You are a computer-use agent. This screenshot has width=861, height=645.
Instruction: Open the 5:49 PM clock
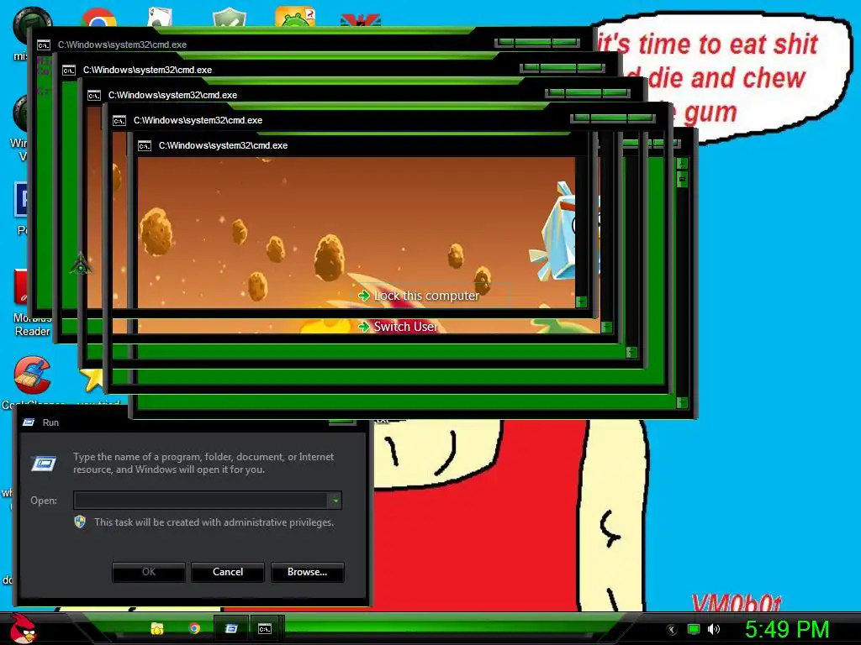click(x=787, y=629)
